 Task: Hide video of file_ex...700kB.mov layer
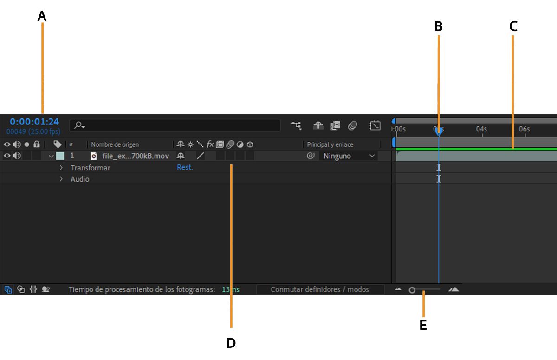[7, 156]
